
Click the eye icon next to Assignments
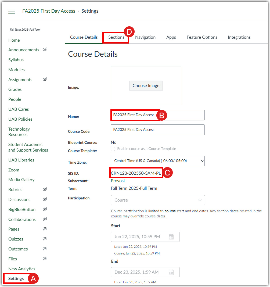pyautogui.click(x=45, y=79)
